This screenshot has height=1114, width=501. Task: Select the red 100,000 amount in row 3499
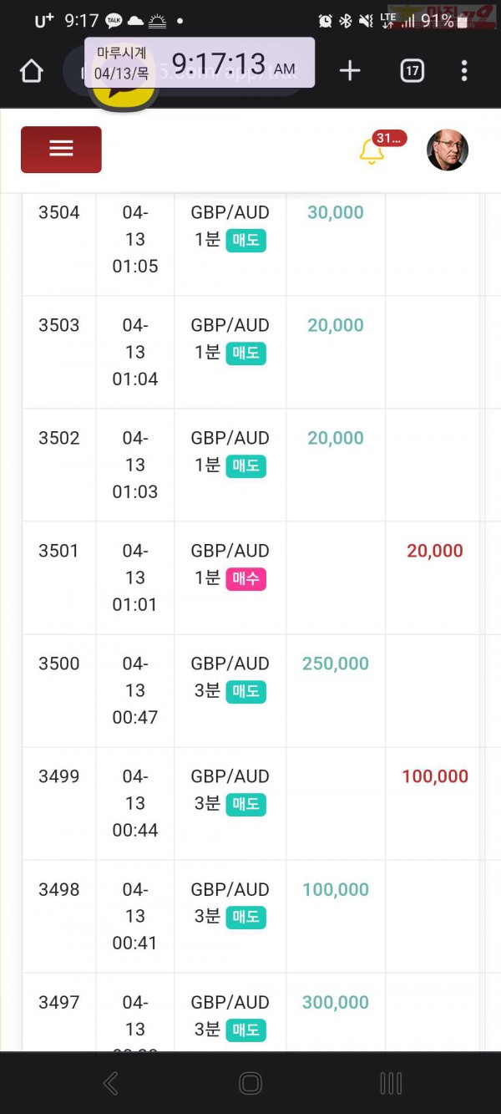point(435,776)
